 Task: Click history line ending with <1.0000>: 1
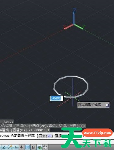pyautogui.click(x=25, y=130)
